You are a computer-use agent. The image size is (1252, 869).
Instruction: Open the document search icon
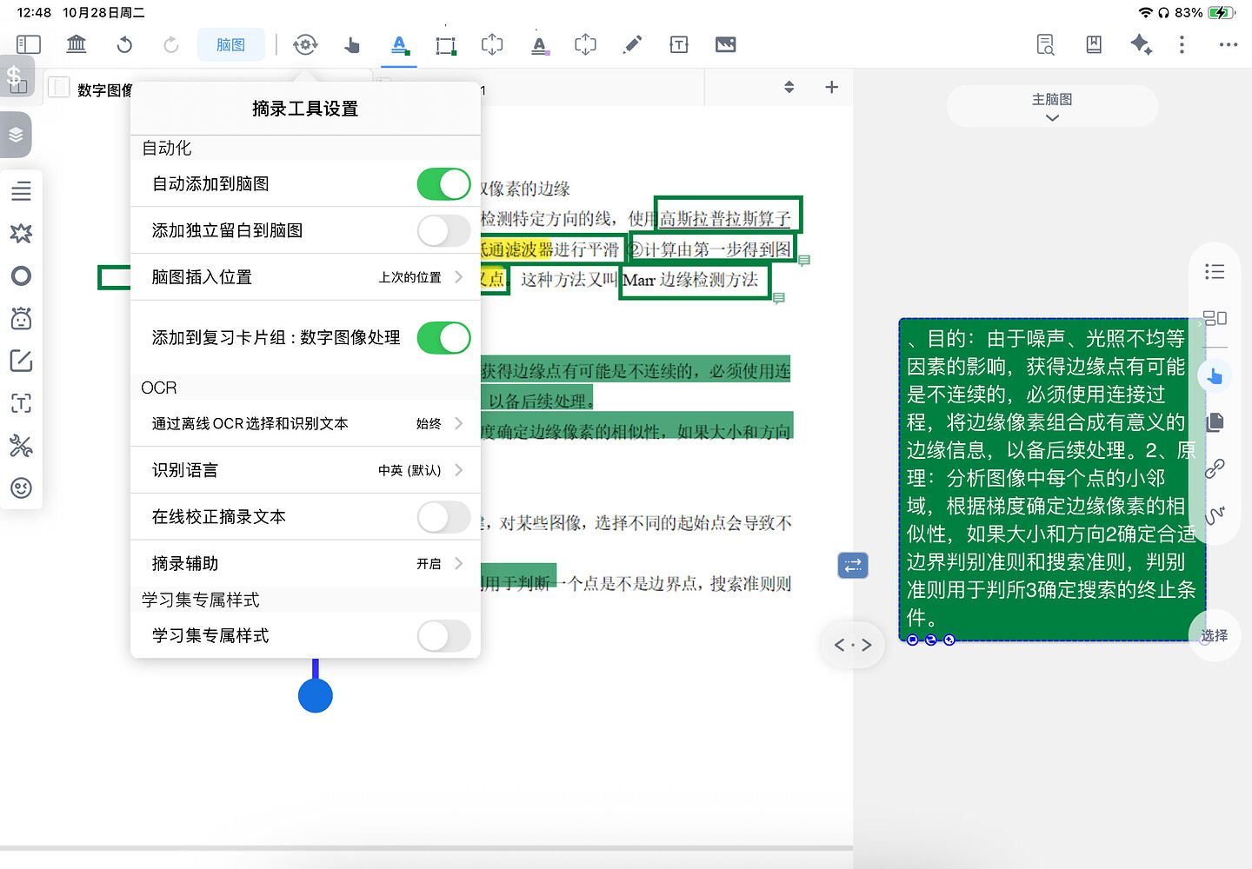click(1046, 44)
